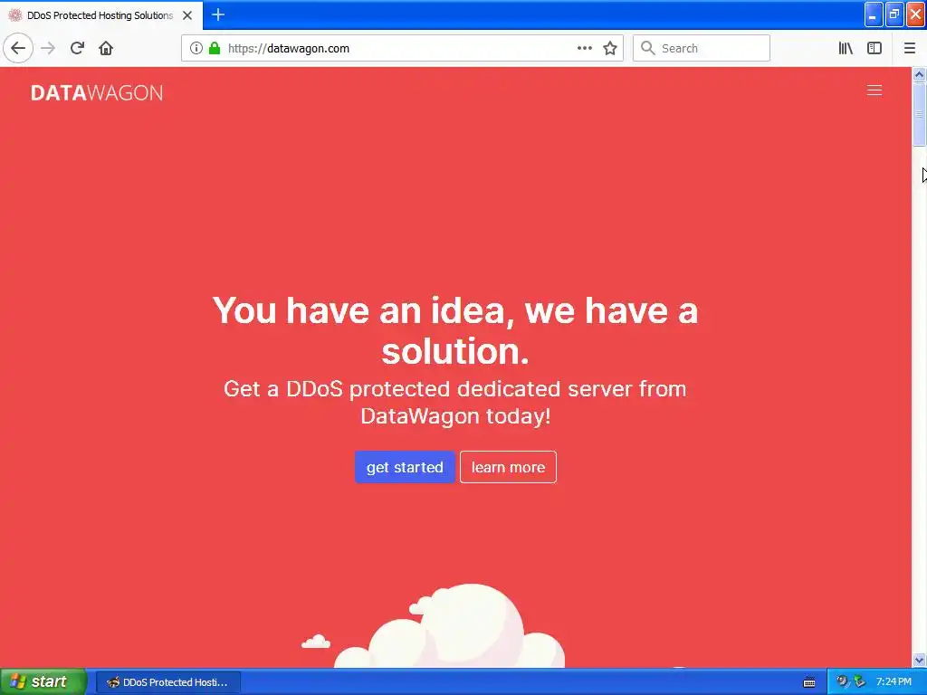Click the 'You have an idea' headline

click(x=454, y=330)
